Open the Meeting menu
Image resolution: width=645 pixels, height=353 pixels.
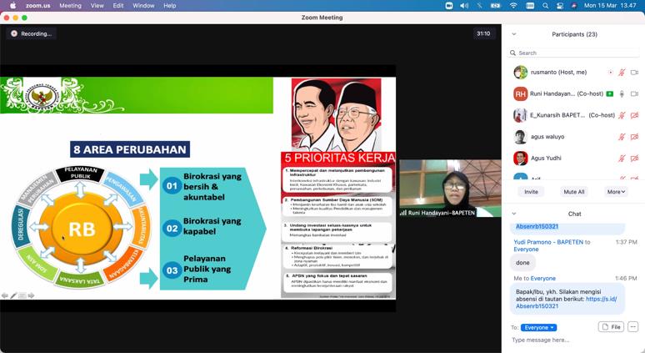[x=70, y=6]
